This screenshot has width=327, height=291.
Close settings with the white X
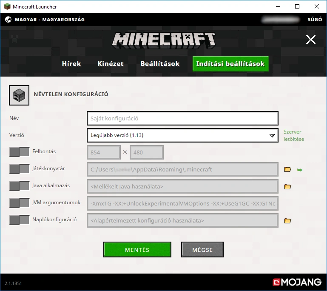tap(311, 40)
